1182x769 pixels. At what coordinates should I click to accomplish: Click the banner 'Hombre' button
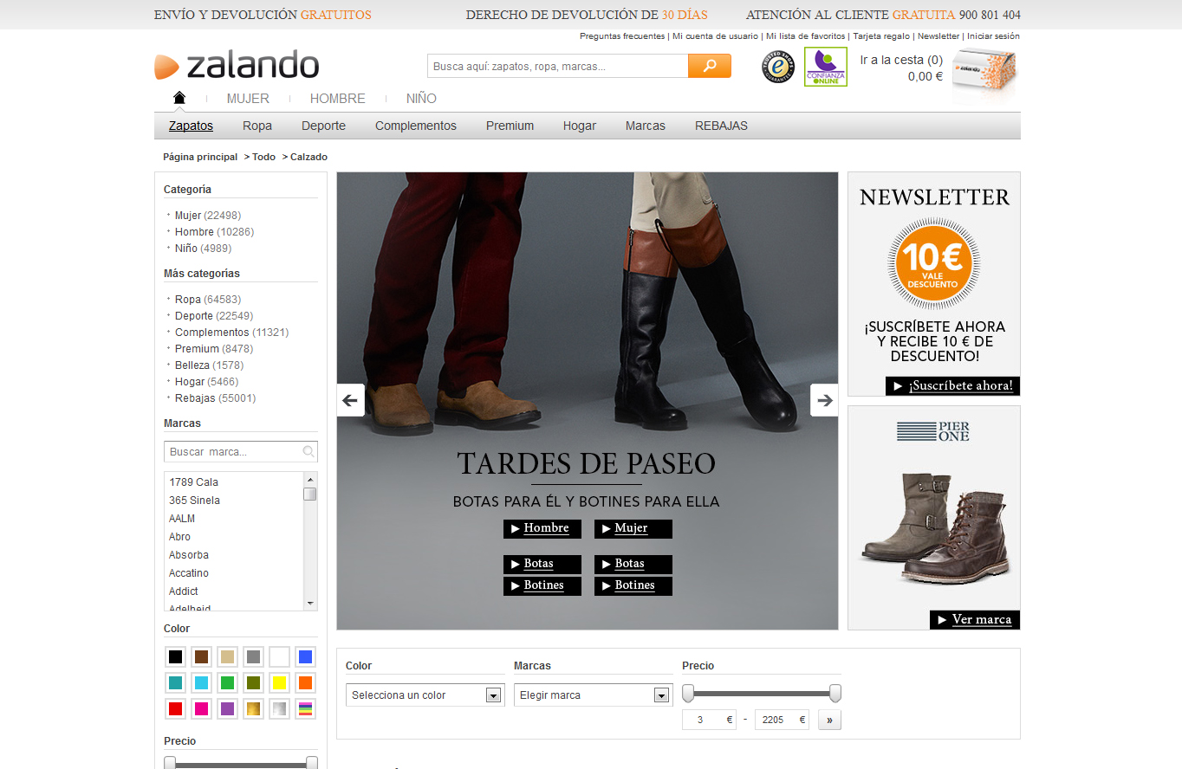[x=542, y=528]
